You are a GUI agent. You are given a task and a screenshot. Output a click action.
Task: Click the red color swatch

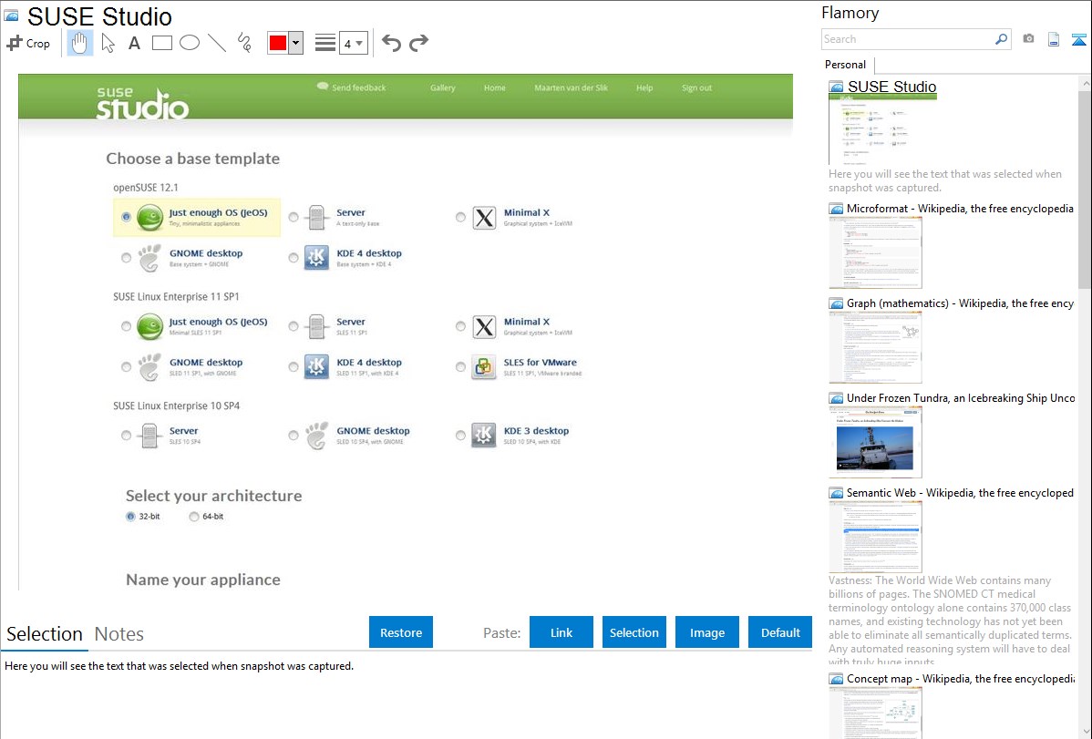278,43
